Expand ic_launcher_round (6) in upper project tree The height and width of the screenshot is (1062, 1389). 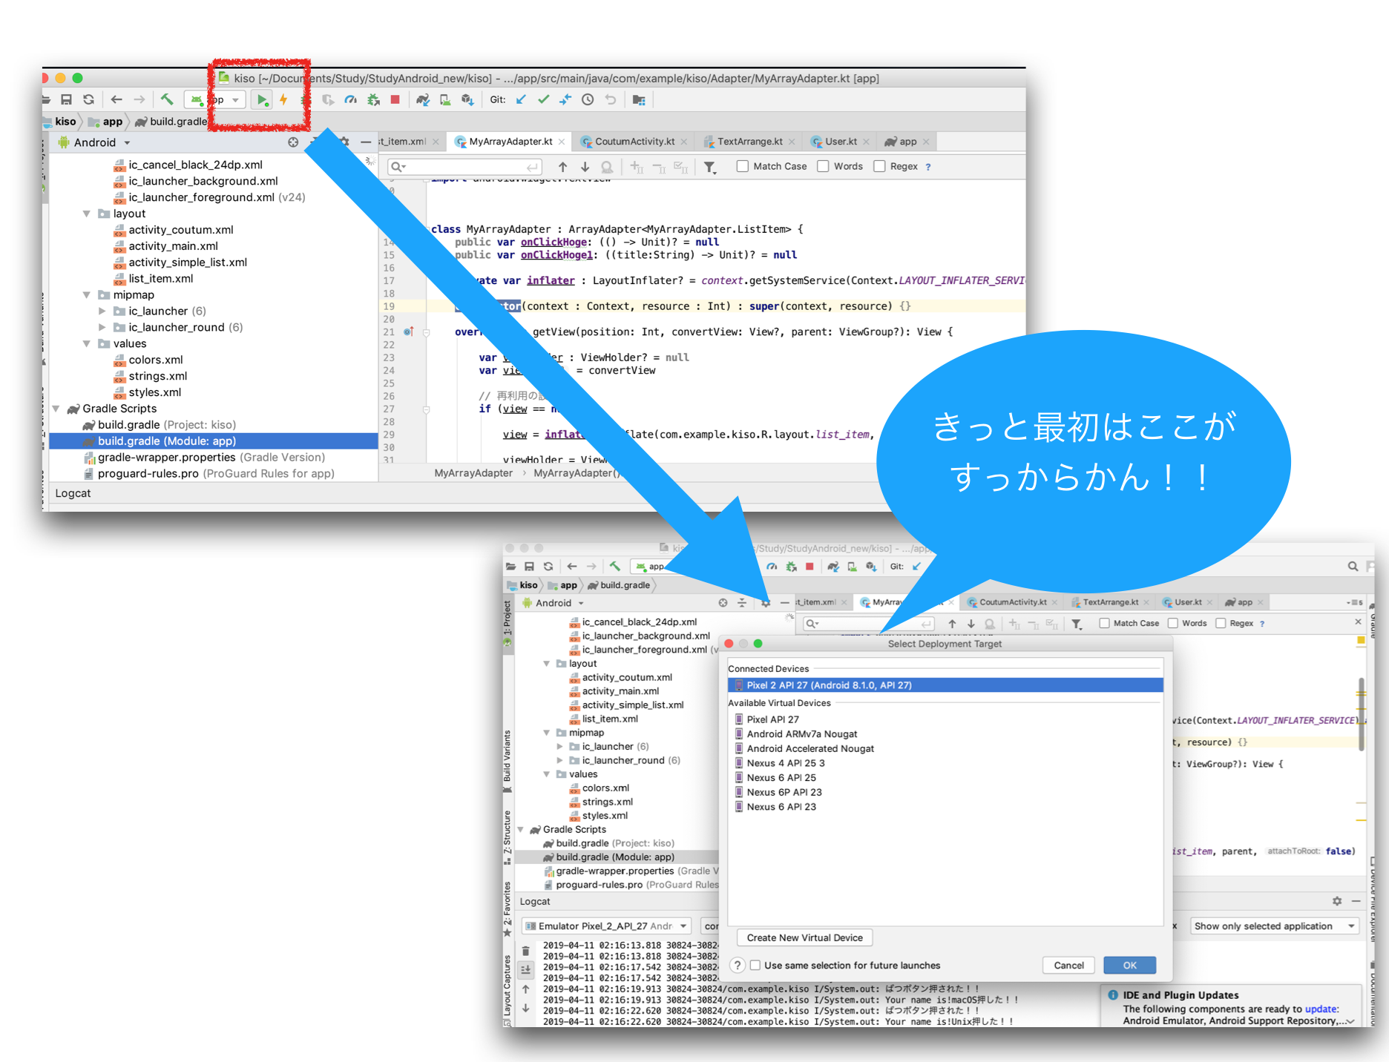[x=102, y=327]
